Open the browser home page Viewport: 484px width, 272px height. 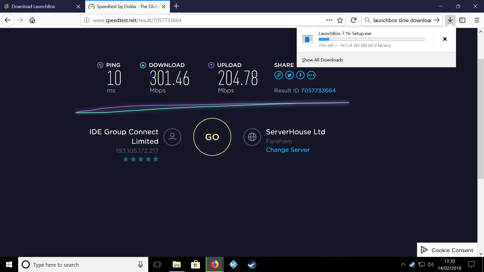32,20
